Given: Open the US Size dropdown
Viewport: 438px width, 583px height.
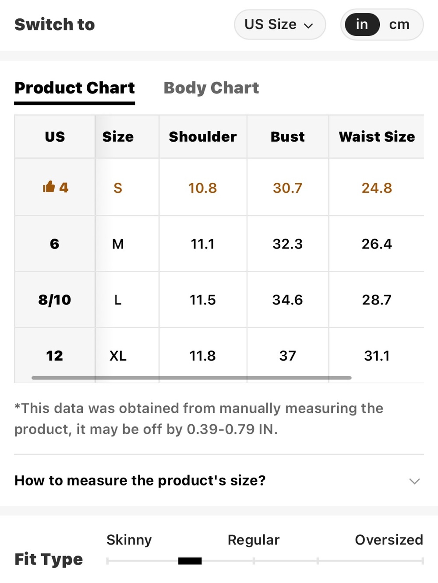Looking at the screenshot, I should click(x=280, y=24).
